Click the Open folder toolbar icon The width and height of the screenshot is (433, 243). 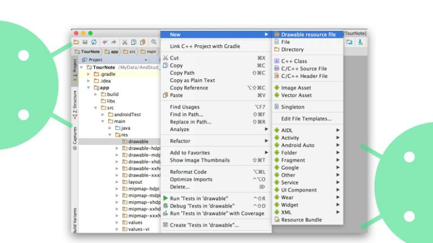coord(76,42)
